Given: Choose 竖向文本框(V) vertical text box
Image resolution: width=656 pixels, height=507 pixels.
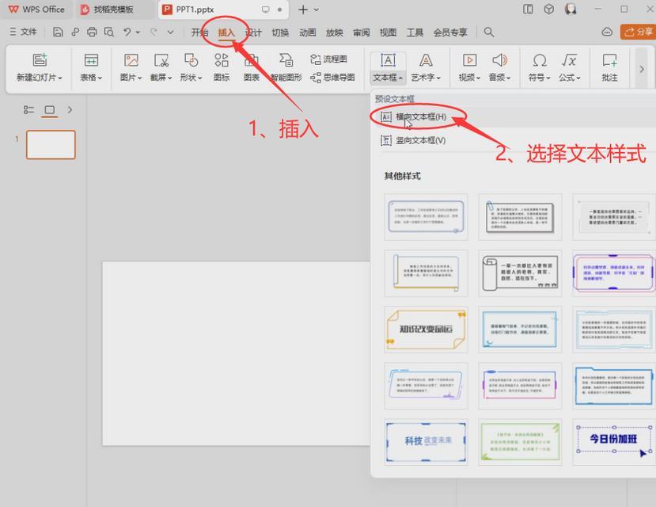Looking at the screenshot, I should [420, 140].
